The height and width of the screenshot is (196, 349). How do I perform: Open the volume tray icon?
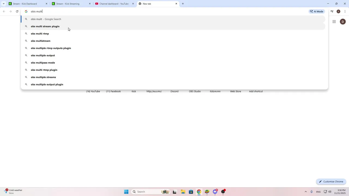(x=330, y=192)
